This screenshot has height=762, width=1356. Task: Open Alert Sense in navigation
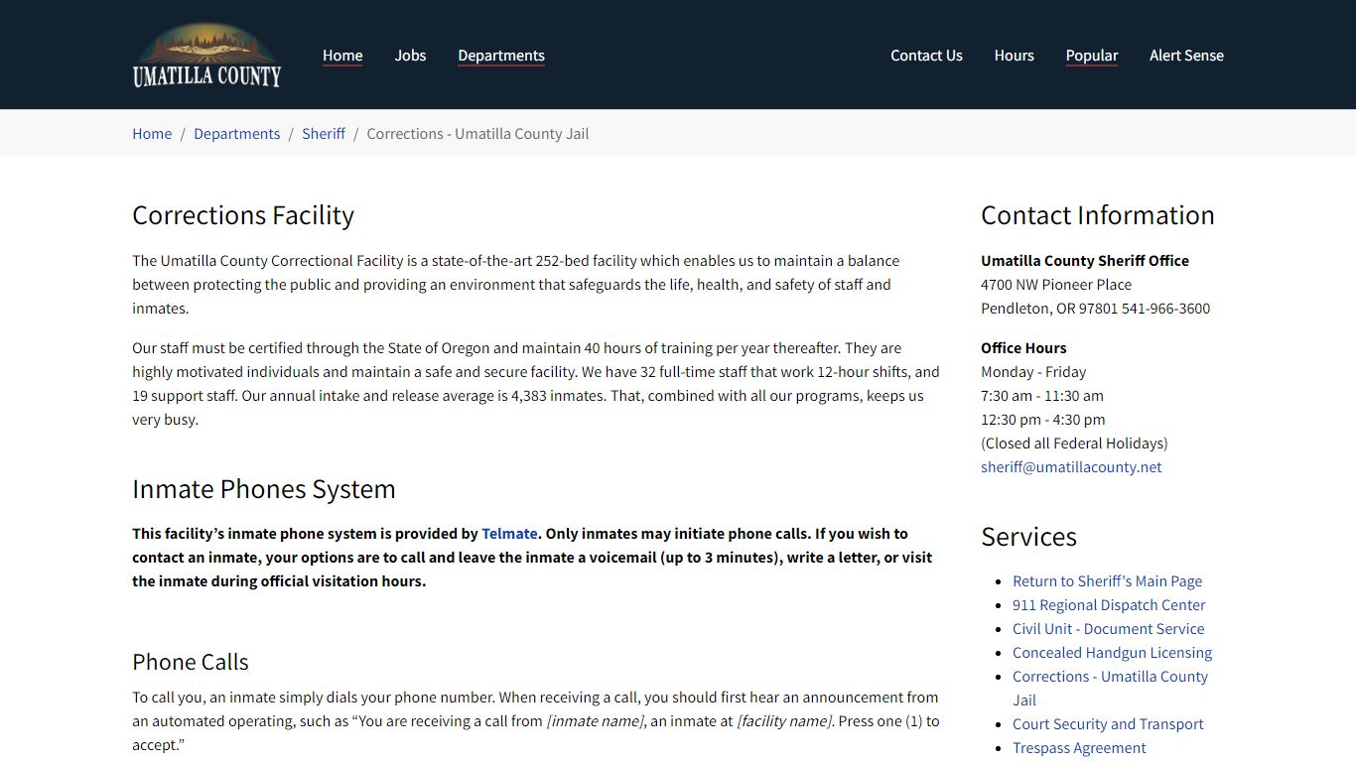point(1186,56)
